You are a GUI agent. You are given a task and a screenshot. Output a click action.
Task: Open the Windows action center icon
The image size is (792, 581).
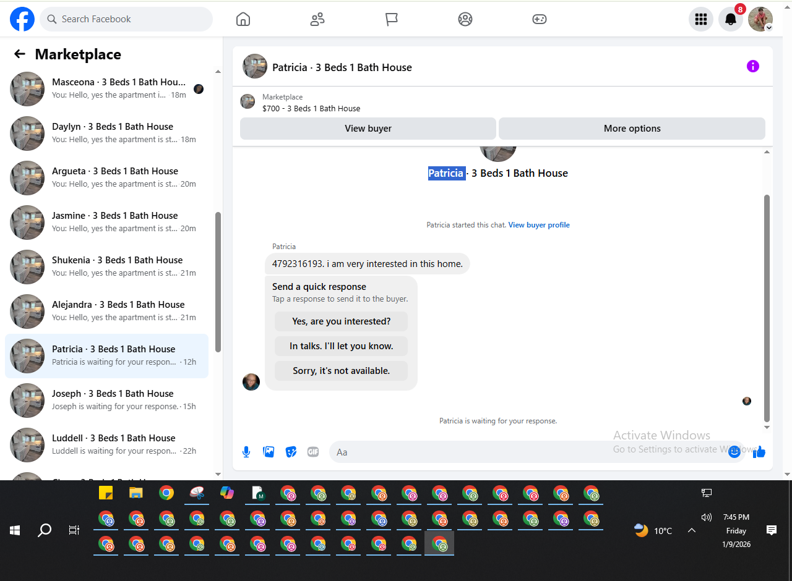pyautogui.click(x=772, y=530)
